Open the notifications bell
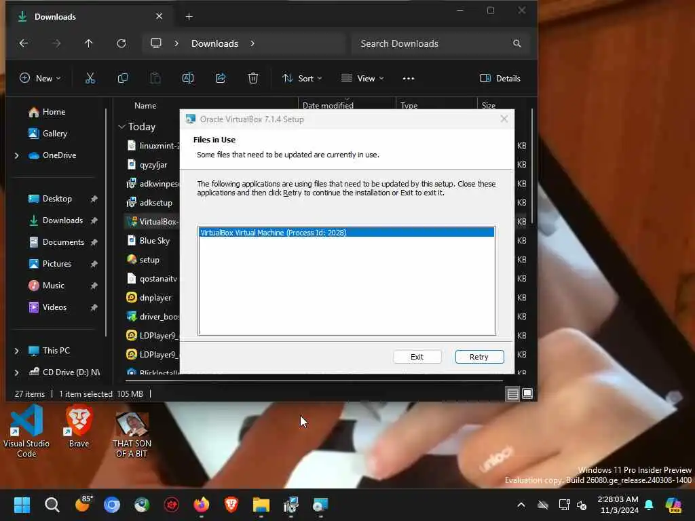This screenshot has height=521, width=695. tap(649, 505)
